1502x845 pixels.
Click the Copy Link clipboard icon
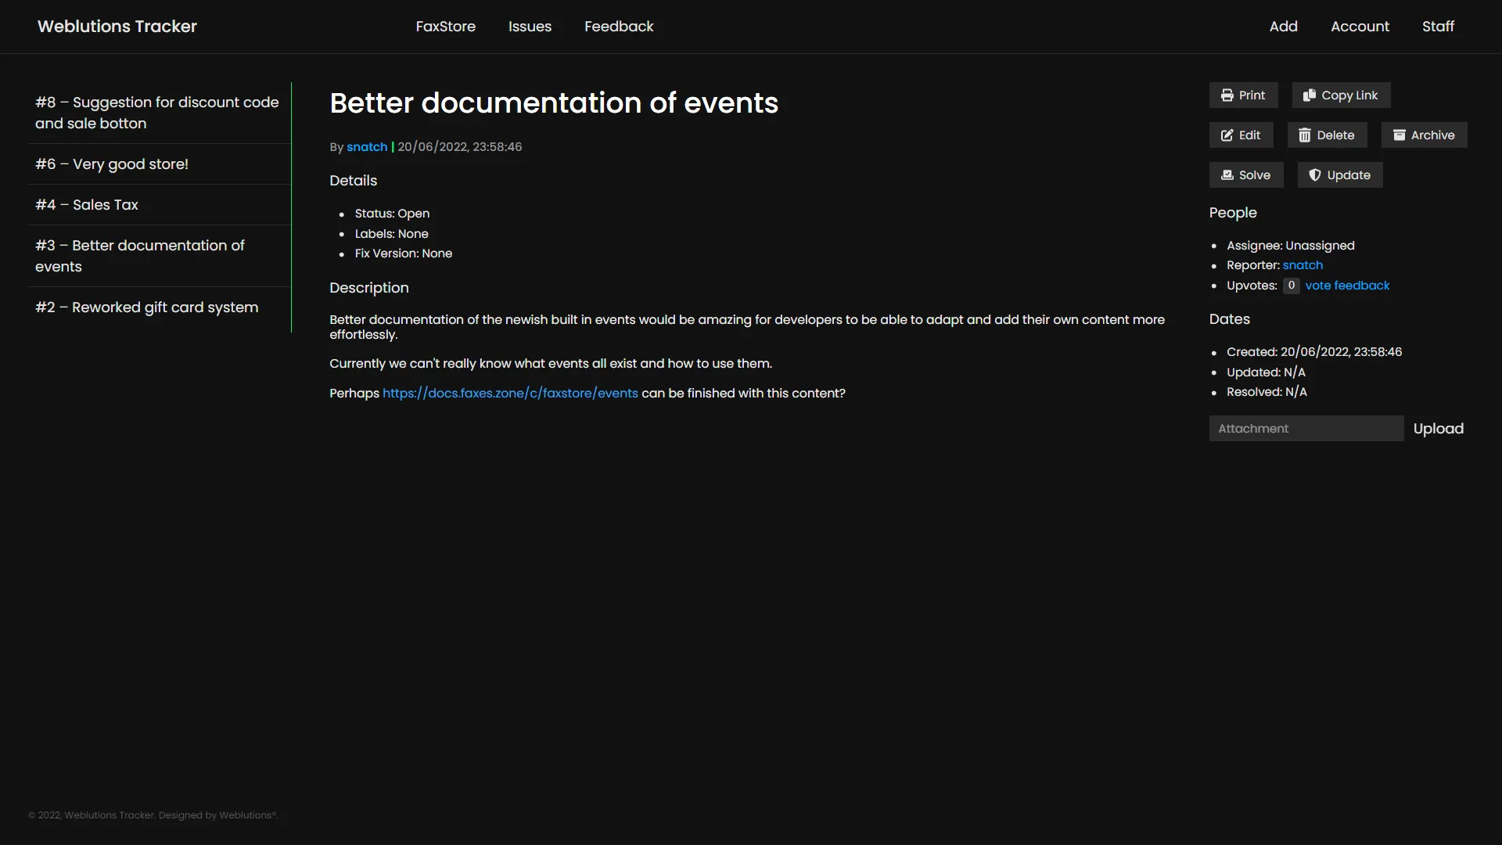point(1309,95)
